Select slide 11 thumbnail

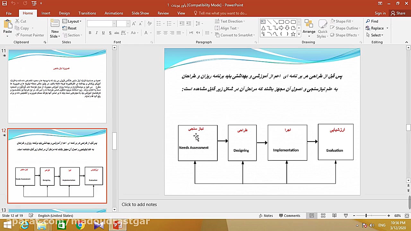57,86
